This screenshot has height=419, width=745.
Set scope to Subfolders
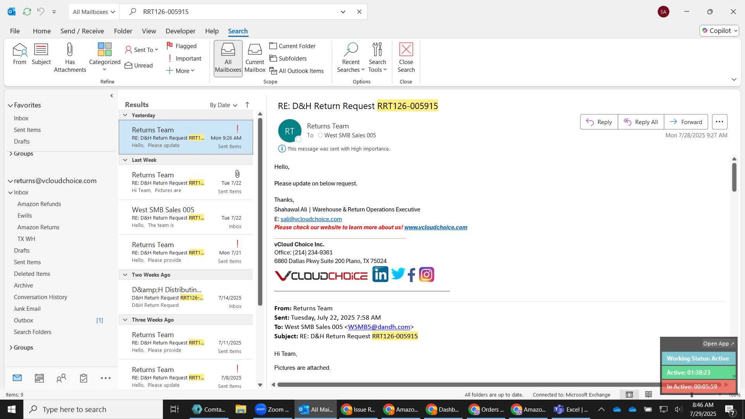[x=288, y=58]
